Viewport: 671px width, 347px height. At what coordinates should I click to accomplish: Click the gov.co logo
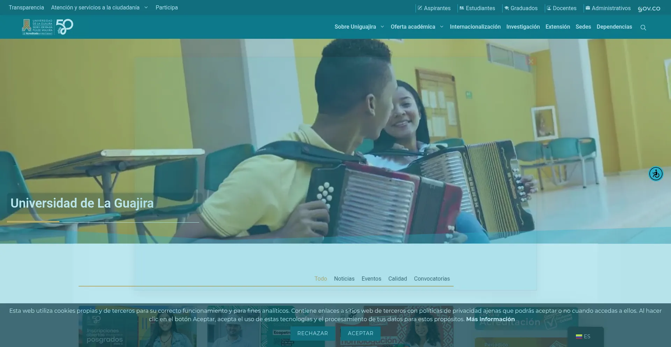click(x=649, y=8)
